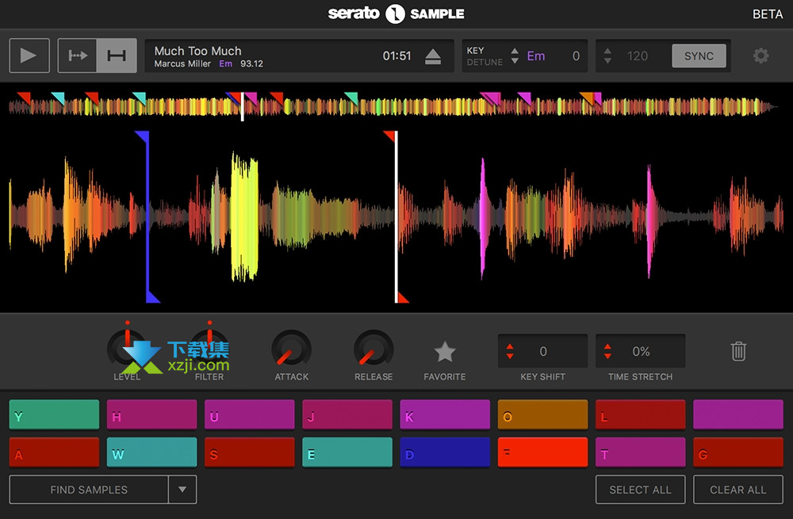
Task: Turn the RELEASE knob
Action: [374, 349]
